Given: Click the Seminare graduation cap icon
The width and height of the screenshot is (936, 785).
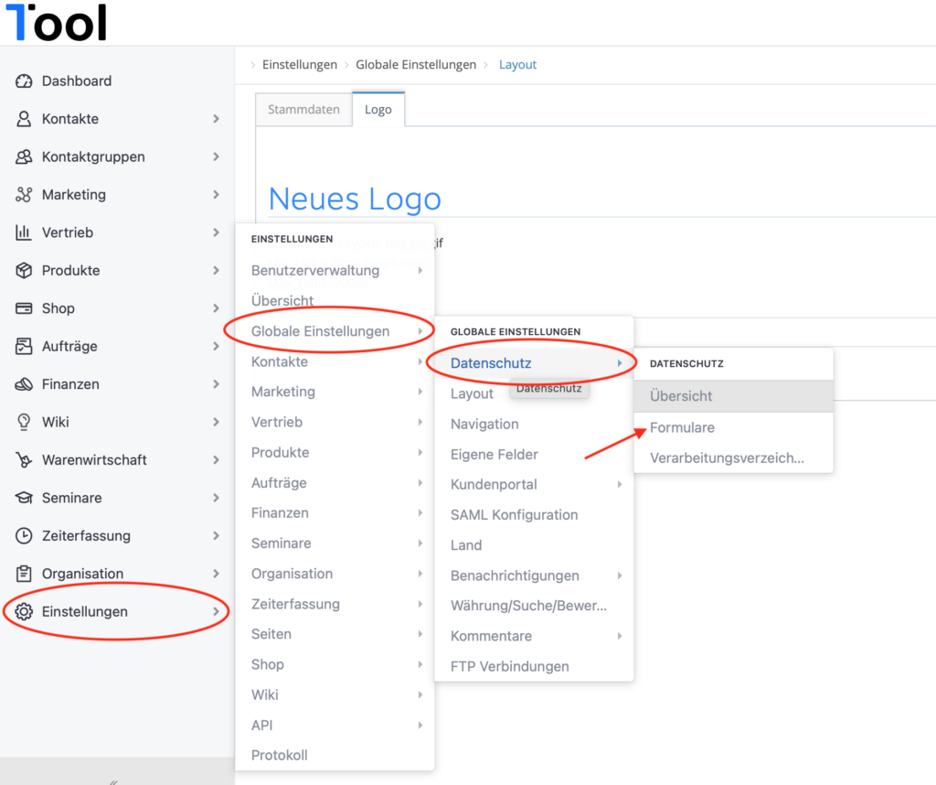Looking at the screenshot, I should (24, 498).
